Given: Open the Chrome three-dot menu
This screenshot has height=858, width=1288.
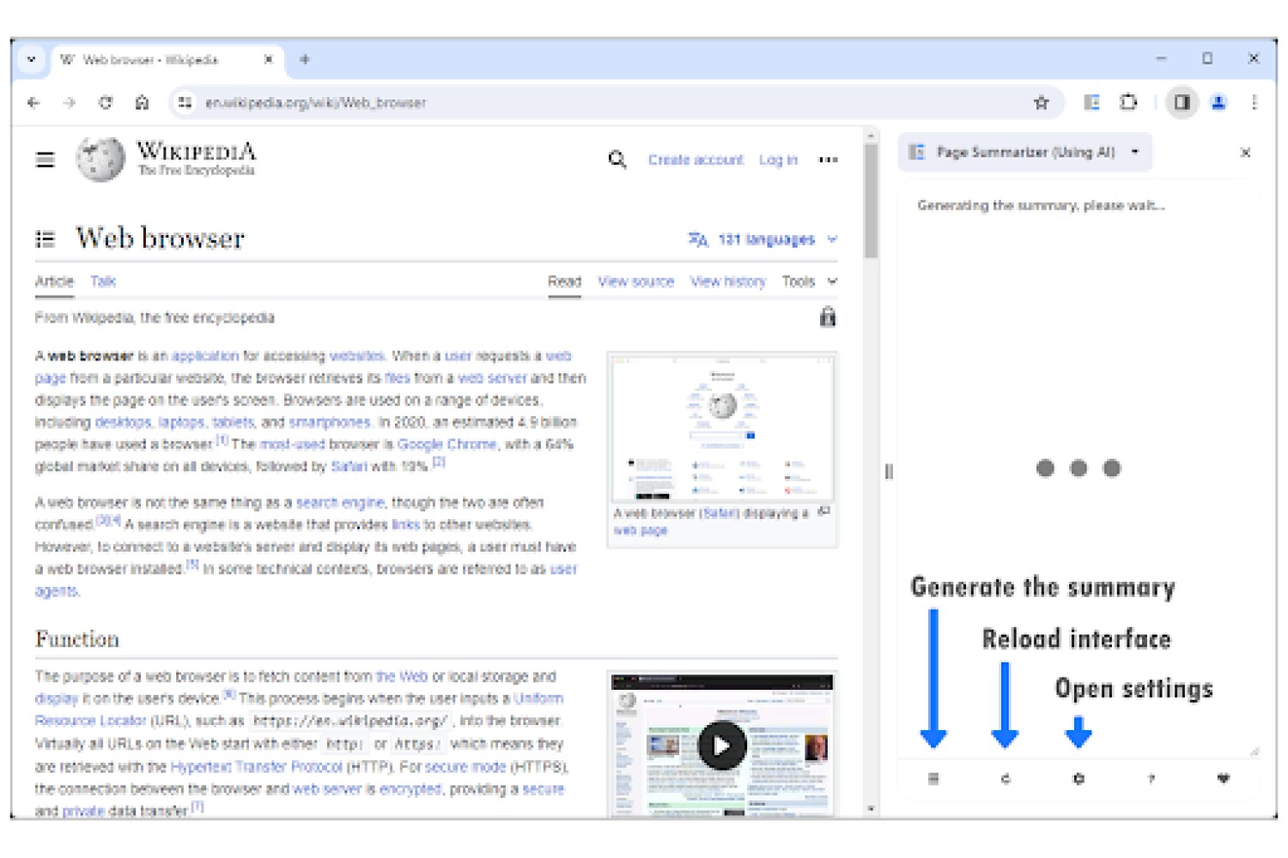Looking at the screenshot, I should (x=1255, y=103).
